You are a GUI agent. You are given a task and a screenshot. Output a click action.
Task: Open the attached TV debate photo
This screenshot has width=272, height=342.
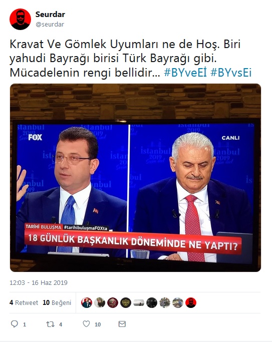click(135, 178)
